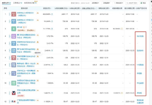Click history icon beside 2.3571% share
This screenshot has height=105, width=152.
(x=52, y=65)
